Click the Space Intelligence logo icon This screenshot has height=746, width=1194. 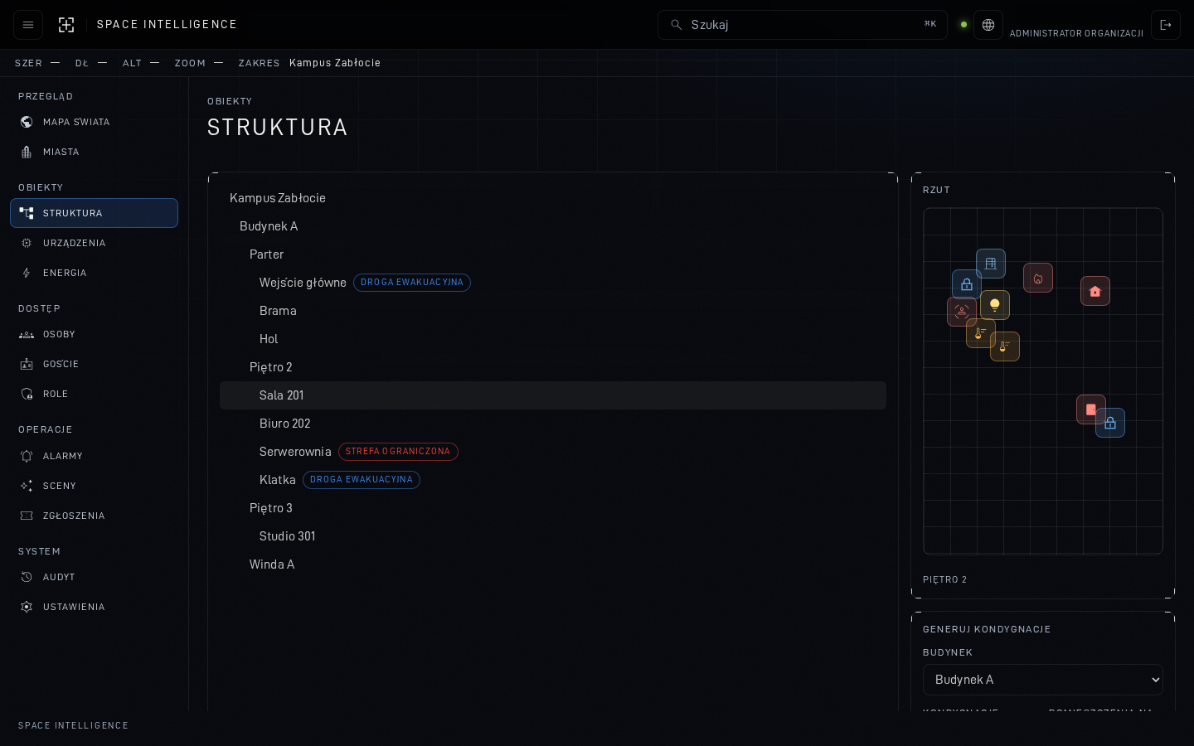coord(66,25)
